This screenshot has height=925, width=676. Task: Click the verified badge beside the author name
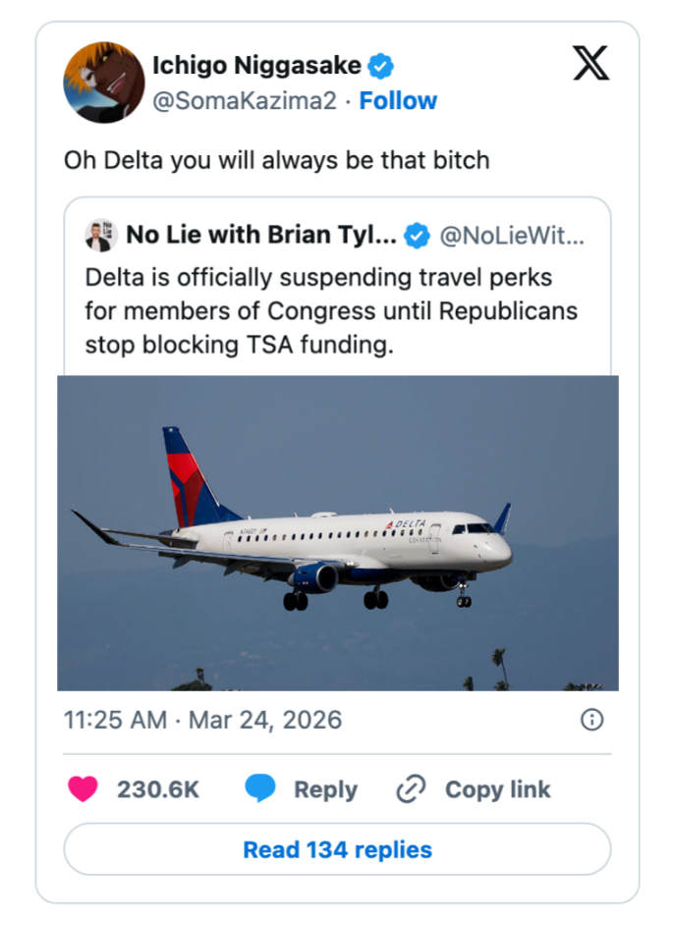click(x=381, y=66)
